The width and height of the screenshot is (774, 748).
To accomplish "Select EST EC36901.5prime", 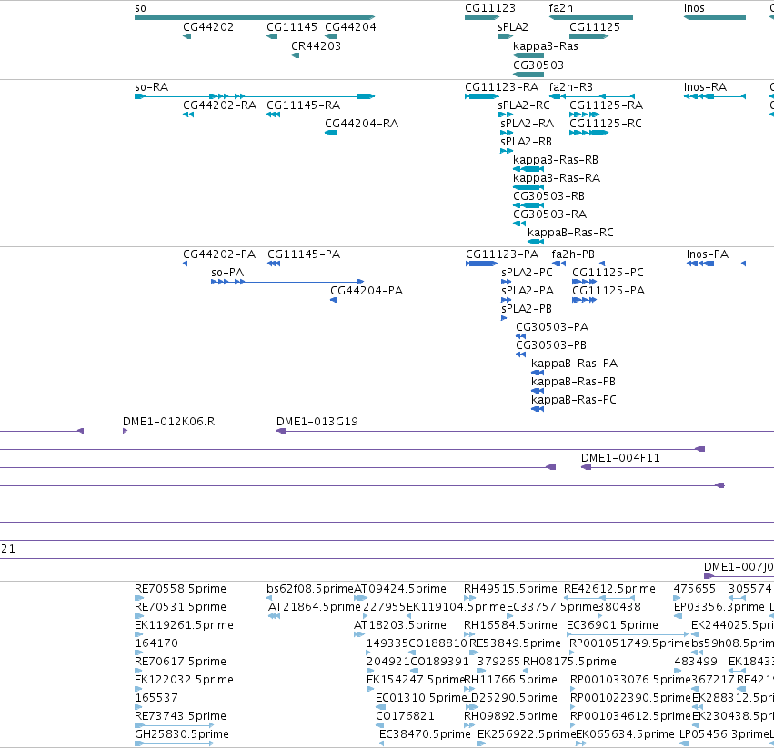I will click(x=613, y=625).
